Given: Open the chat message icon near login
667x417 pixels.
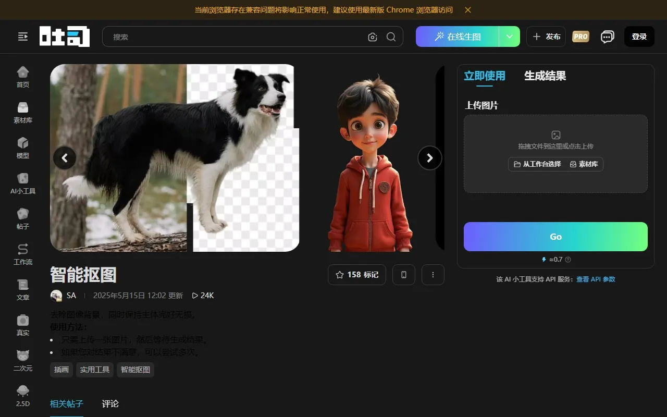Looking at the screenshot, I should 607,36.
